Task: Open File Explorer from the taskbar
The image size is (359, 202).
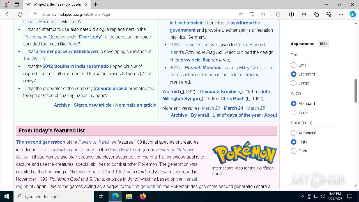Action: tap(129, 196)
